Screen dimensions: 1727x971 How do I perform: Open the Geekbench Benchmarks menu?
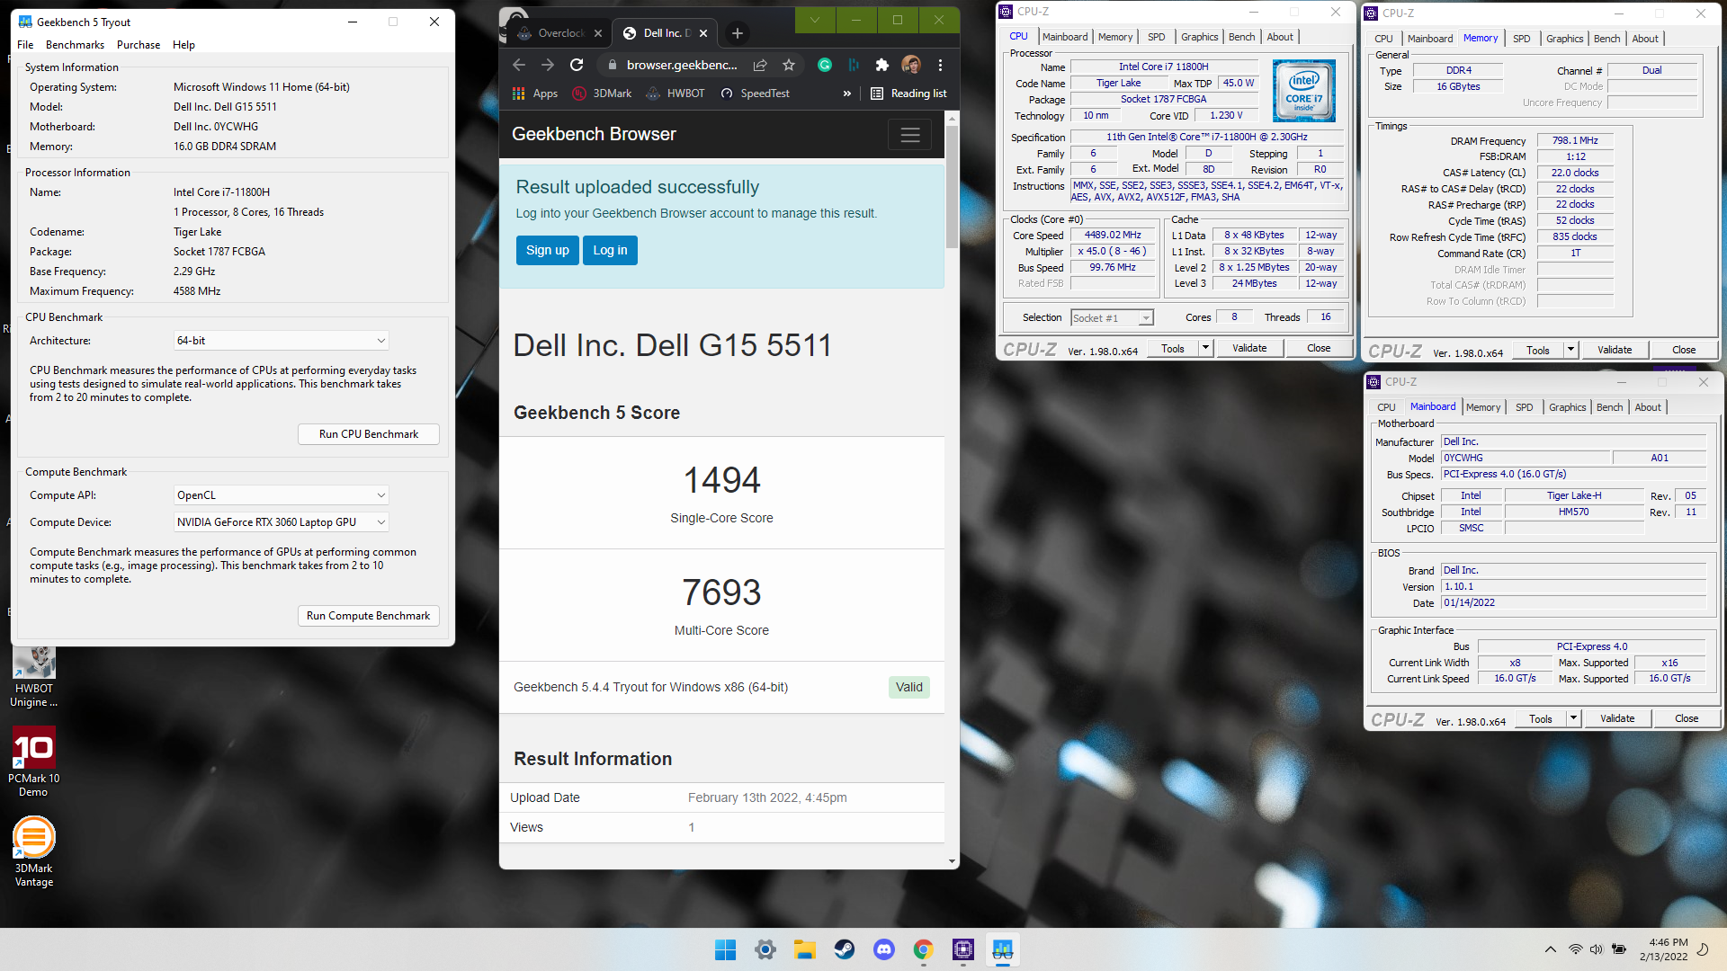[x=75, y=45]
